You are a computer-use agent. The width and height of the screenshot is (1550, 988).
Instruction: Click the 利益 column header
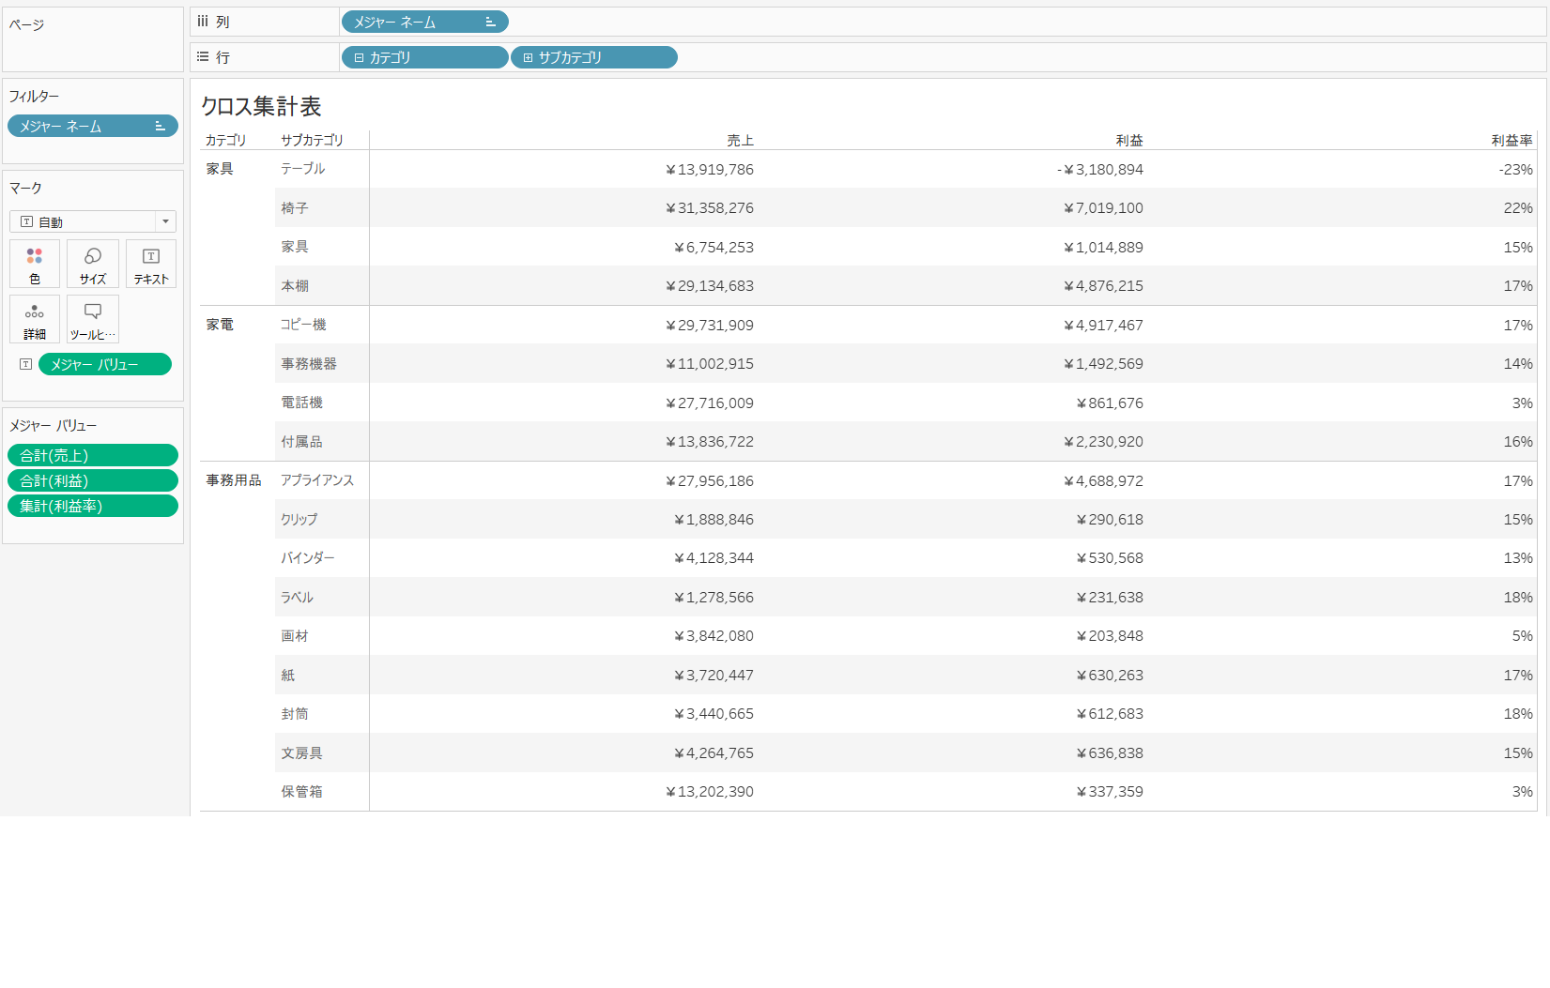coord(1129,140)
